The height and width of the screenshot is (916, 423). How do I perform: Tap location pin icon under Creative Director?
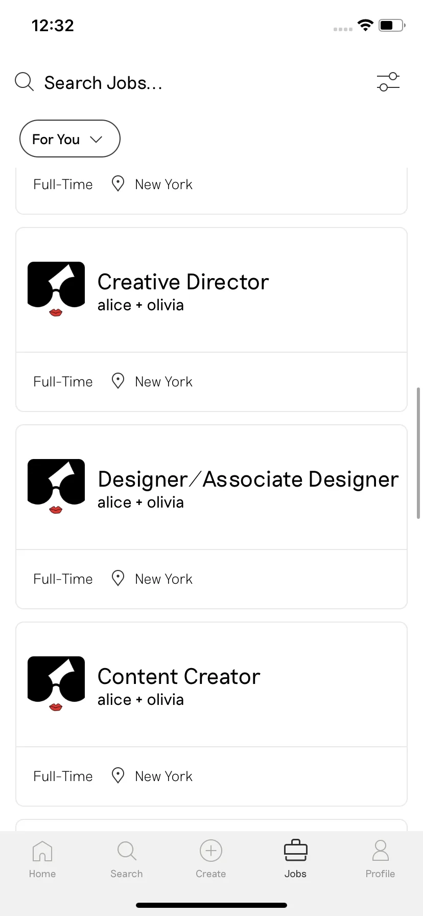click(118, 381)
